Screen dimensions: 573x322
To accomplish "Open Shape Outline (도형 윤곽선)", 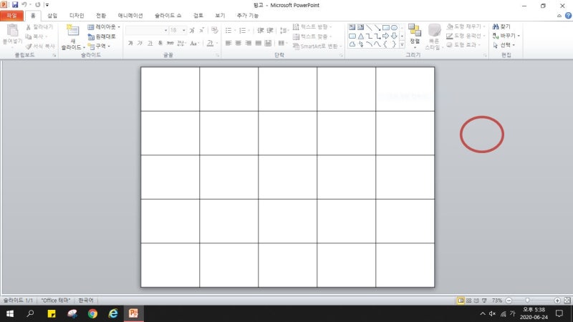I will click(466, 36).
